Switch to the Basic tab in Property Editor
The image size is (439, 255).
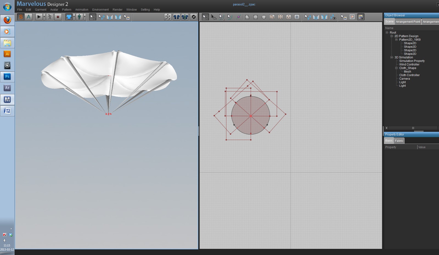389,141
